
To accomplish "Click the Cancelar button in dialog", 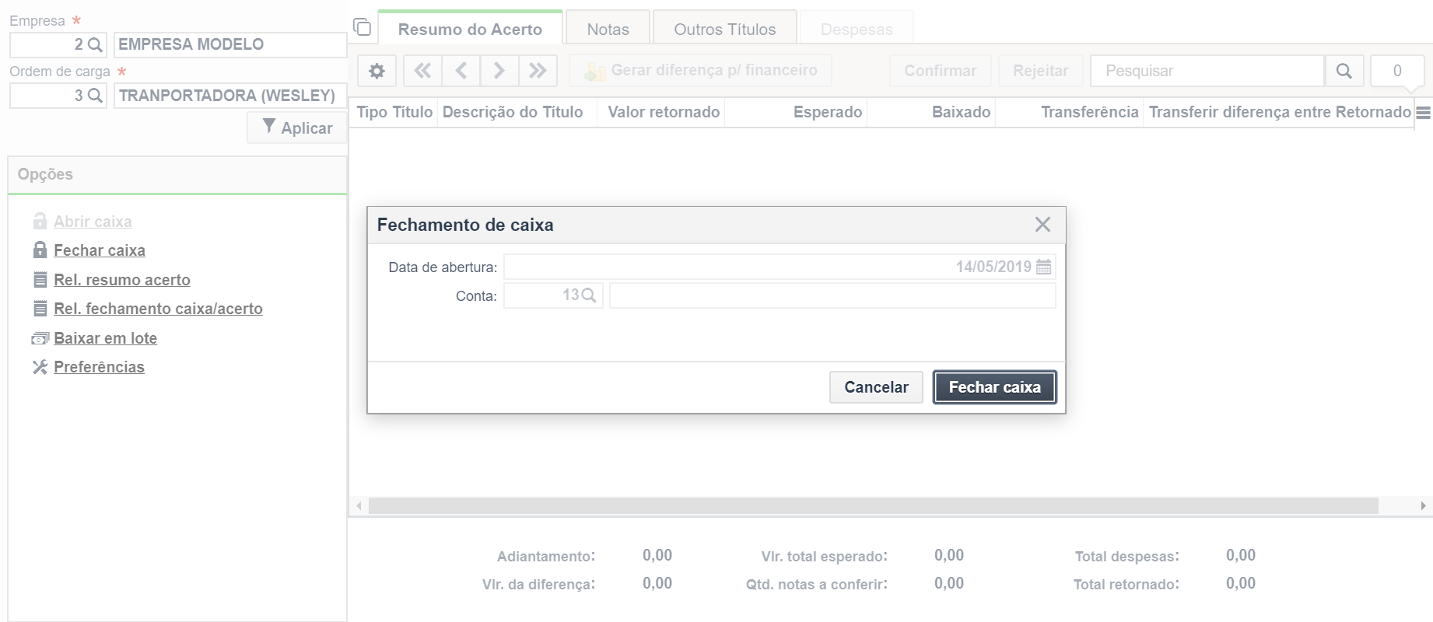I will 876,387.
